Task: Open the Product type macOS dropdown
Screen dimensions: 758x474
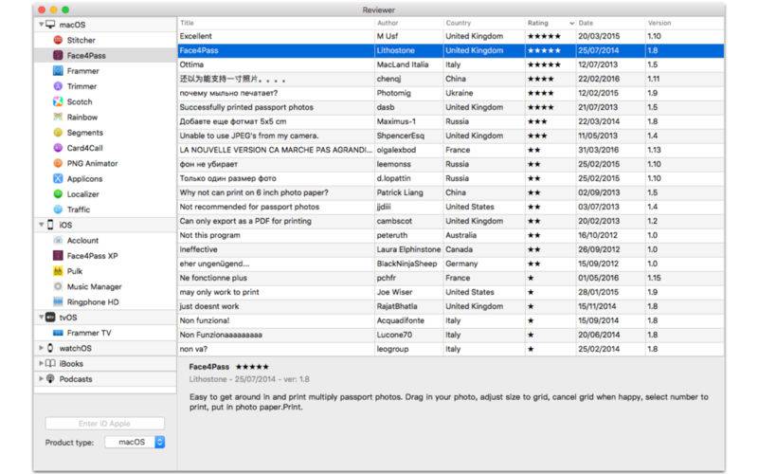Action: coord(135,442)
